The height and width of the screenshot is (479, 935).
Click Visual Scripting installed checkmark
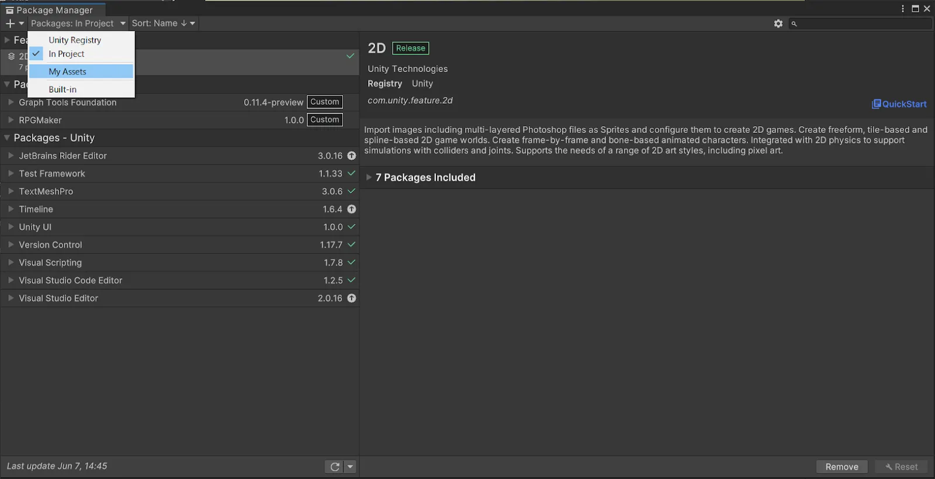(351, 263)
